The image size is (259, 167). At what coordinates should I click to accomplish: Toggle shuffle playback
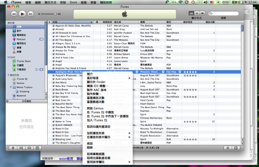click(21, 148)
